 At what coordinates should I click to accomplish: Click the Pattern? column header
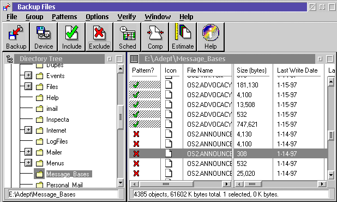pos(143,70)
